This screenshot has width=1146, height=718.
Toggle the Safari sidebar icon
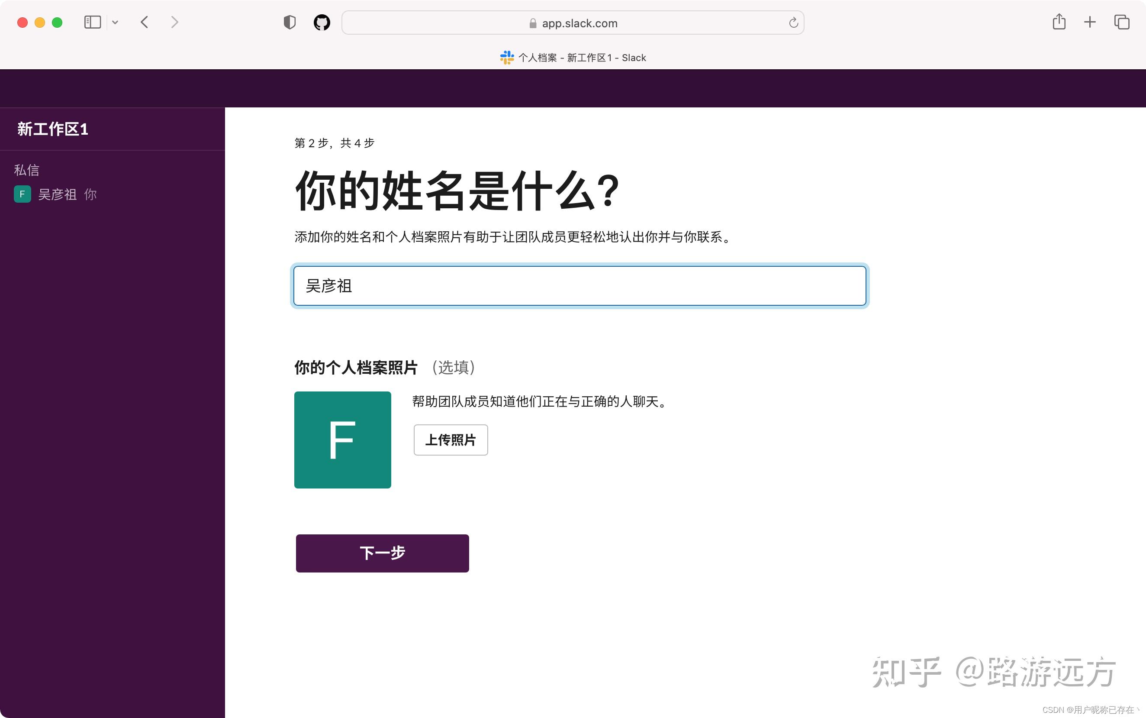point(93,23)
